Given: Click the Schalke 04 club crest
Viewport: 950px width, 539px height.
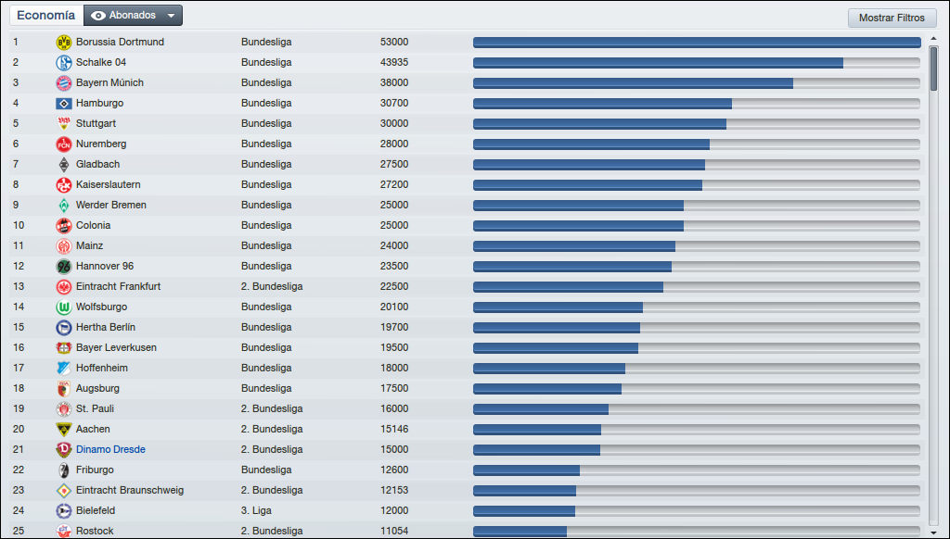Looking at the screenshot, I should pyautogui.click(x=64, y=62).
